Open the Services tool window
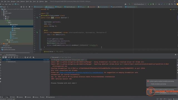The height and width of the screenshot is (100, 178). point(35,97)
